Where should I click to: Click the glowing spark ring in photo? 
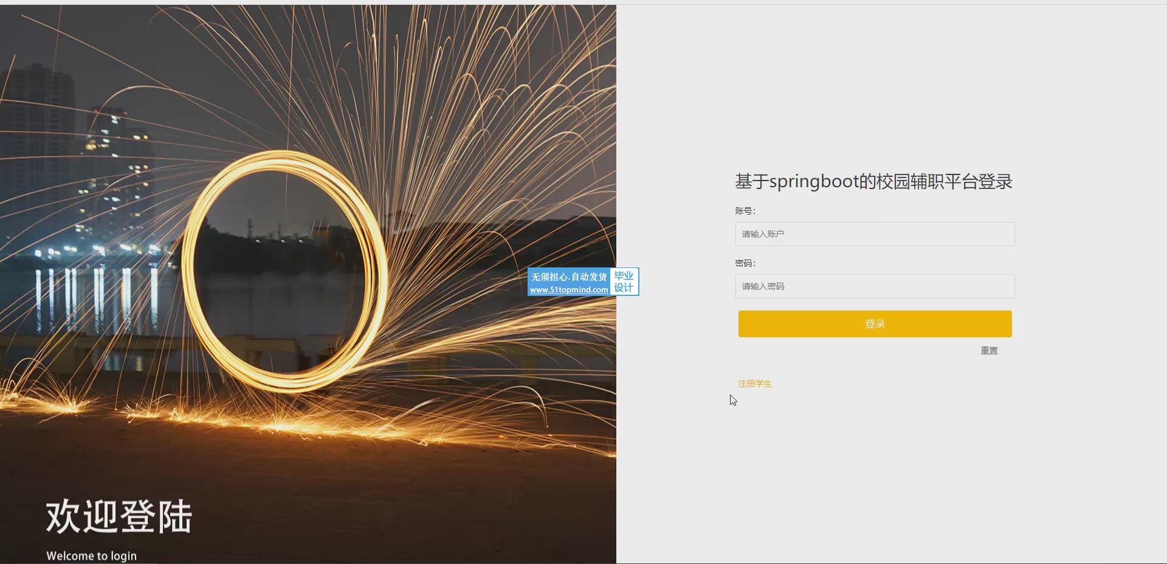pyautogui.click(x=284, y=271)
